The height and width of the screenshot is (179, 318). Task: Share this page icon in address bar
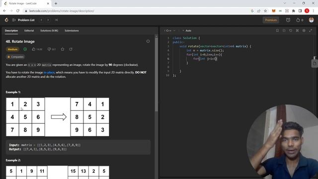259,11
